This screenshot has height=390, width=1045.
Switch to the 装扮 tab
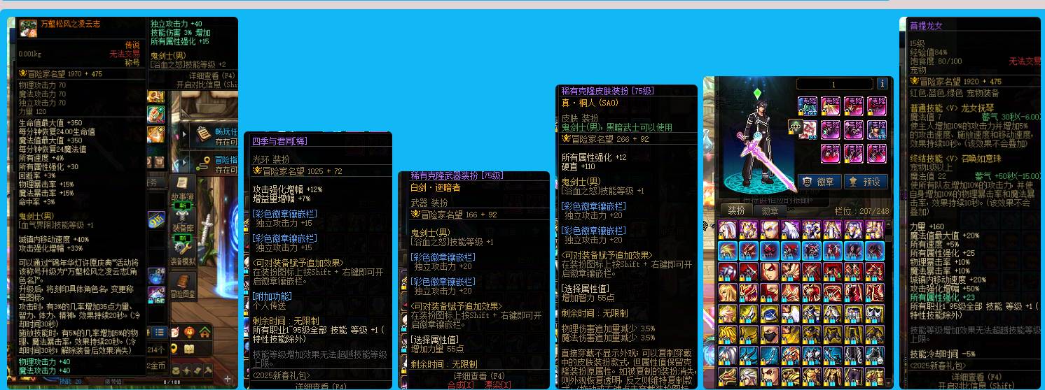pyautogui.click(x=737, y=210)
